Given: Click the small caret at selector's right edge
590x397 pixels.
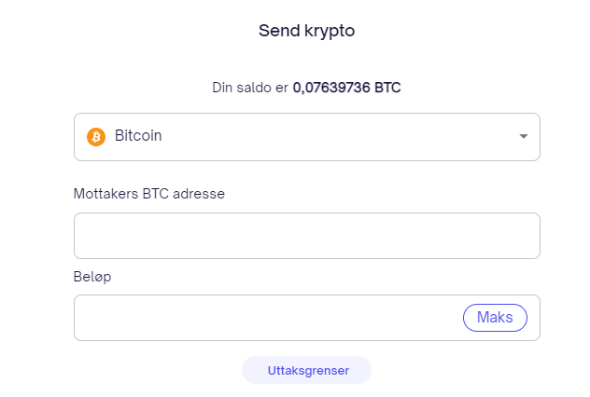Looking at the screenshot, I should point(523,137).
